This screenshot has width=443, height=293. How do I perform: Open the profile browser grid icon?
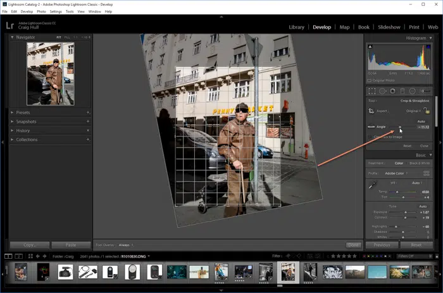pyautogui.click(x=427, y=173)
